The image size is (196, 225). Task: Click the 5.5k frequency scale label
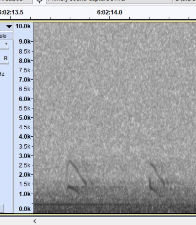[x=25, y=108]
